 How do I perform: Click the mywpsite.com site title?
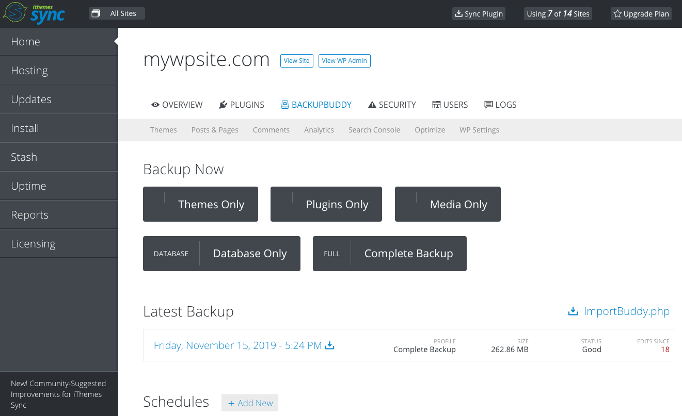point(207,60)
